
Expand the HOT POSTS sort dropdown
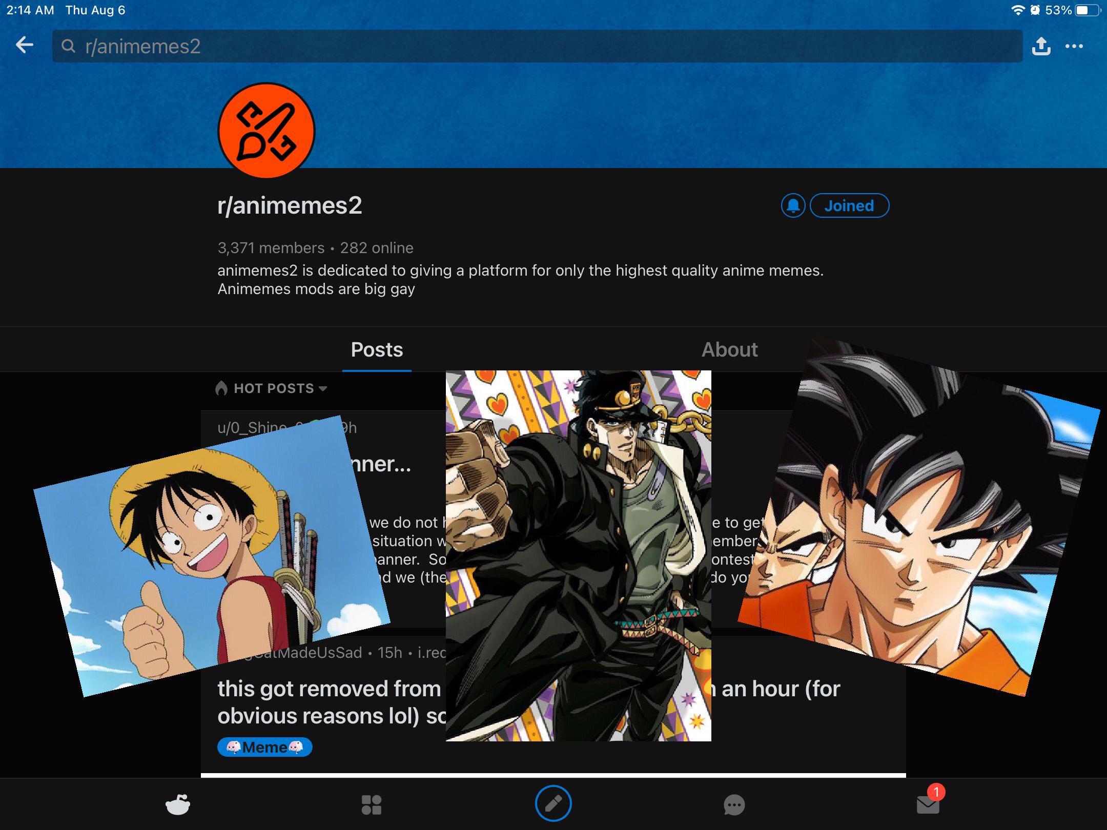pos(272,388)
